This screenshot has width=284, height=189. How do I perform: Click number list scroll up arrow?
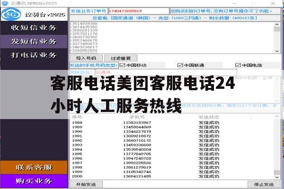tap(277, 24)
